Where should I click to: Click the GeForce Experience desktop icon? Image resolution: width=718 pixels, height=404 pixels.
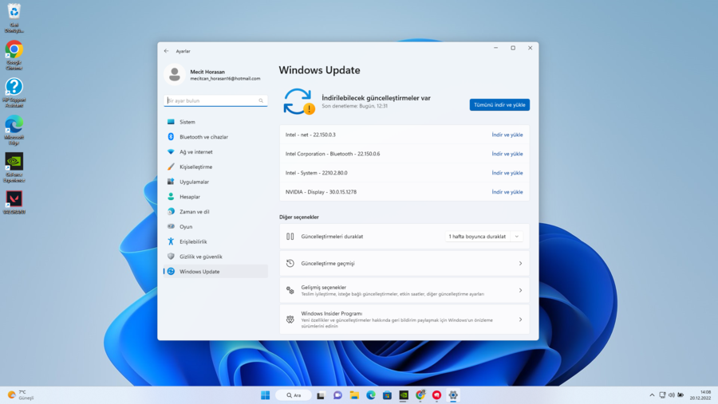click(14, 168)
